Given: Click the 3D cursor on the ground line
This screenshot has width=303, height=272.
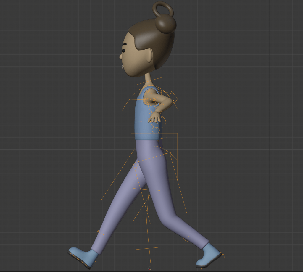Looking at the screenshot, I should [x=150, y=268].
